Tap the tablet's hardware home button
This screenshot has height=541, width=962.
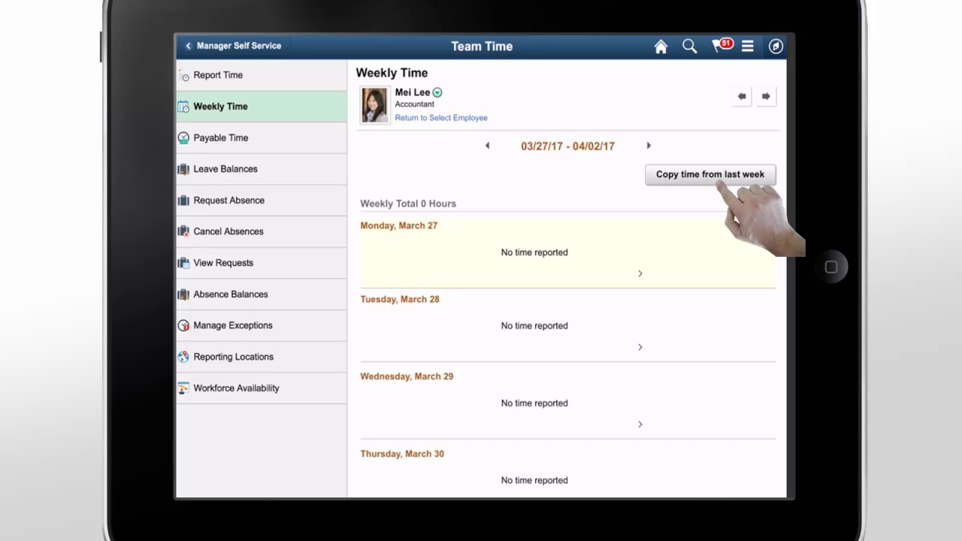click(831, 267)
